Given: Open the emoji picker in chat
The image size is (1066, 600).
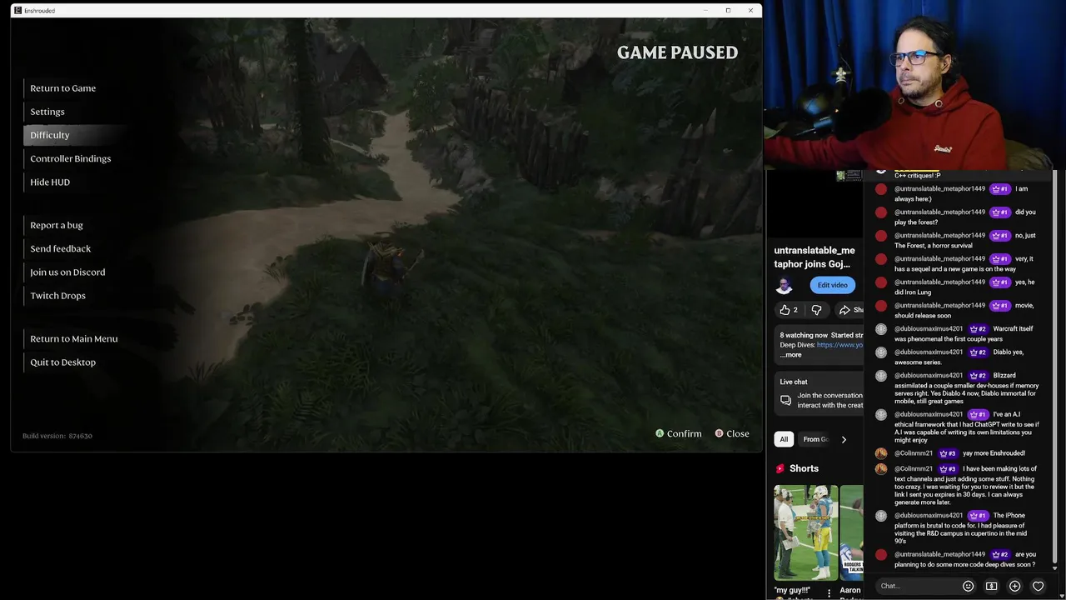Looking at the screenshot, I should 968,586.
